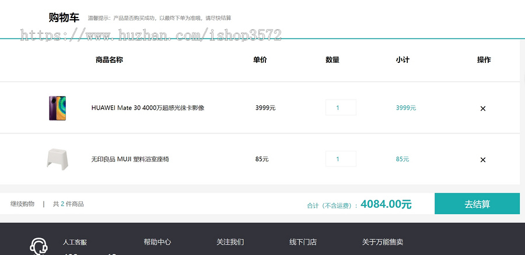Image resolution: width=525 pixels, height=255 pixels.
Task: Remove HUAWEI Mate 30 from cart
Action: (483, 108)
